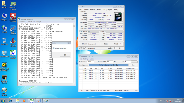This screenshot has width=184, height=103.
Task: Click Super PI horizontal scrollbar right arrow
Action: 72,84
